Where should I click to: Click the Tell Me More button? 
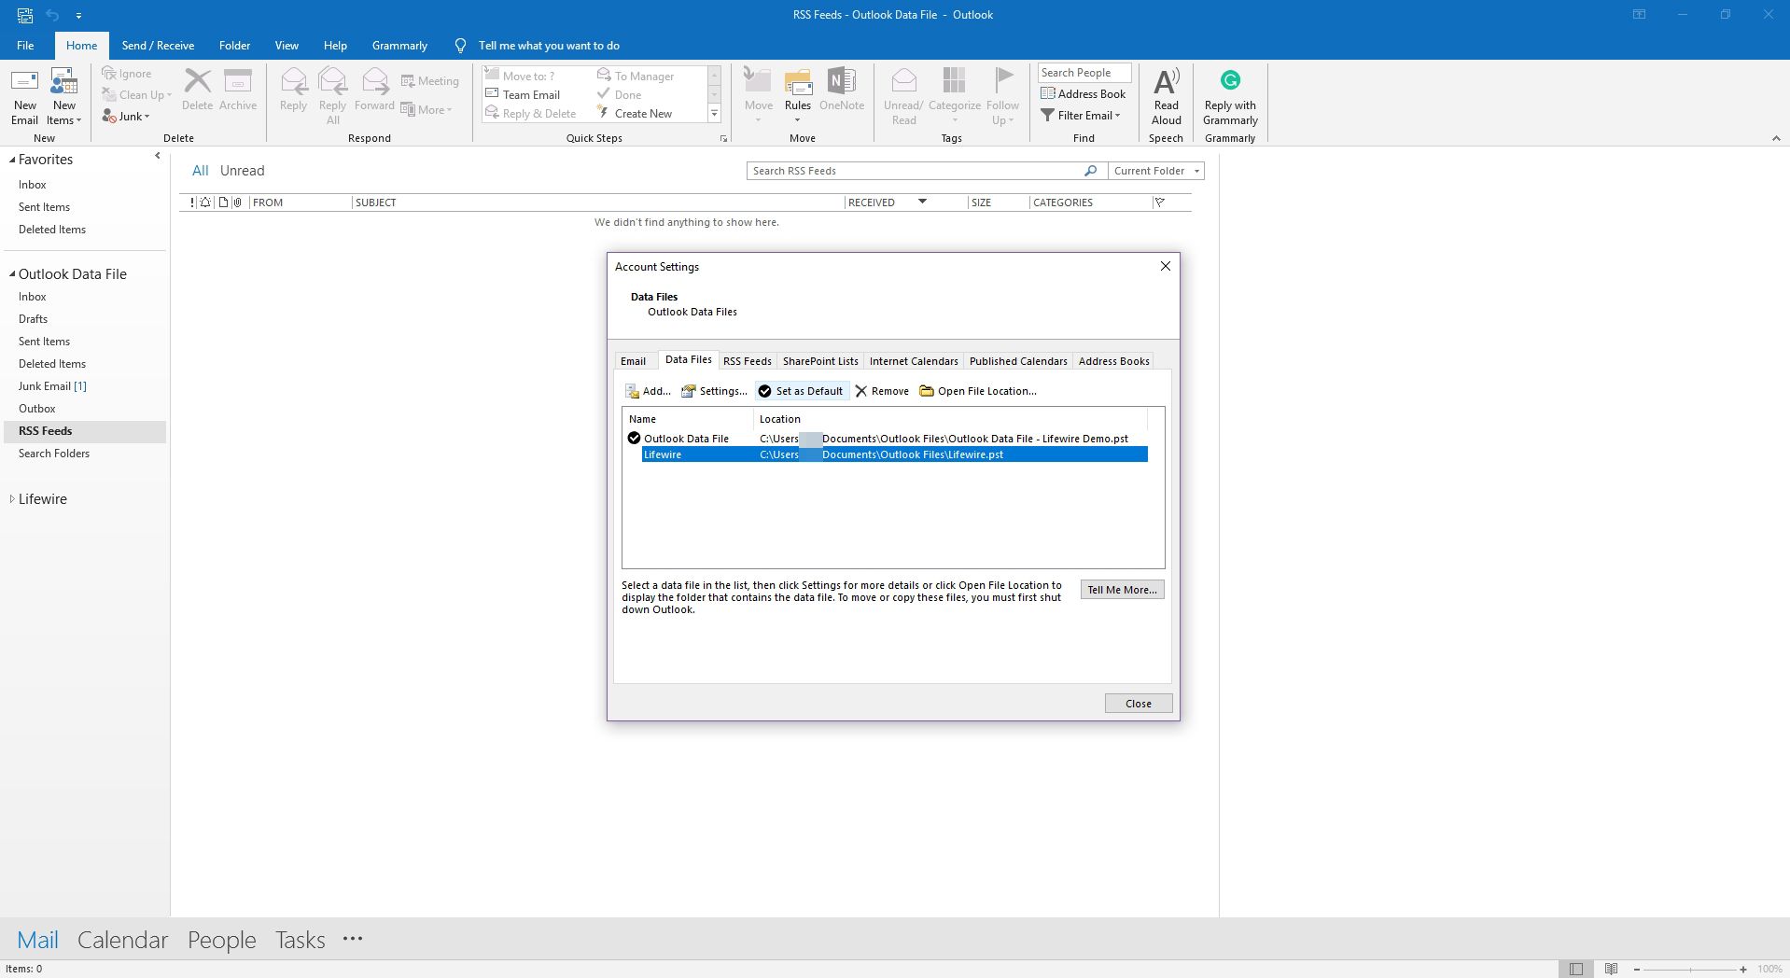point(1122,590)
